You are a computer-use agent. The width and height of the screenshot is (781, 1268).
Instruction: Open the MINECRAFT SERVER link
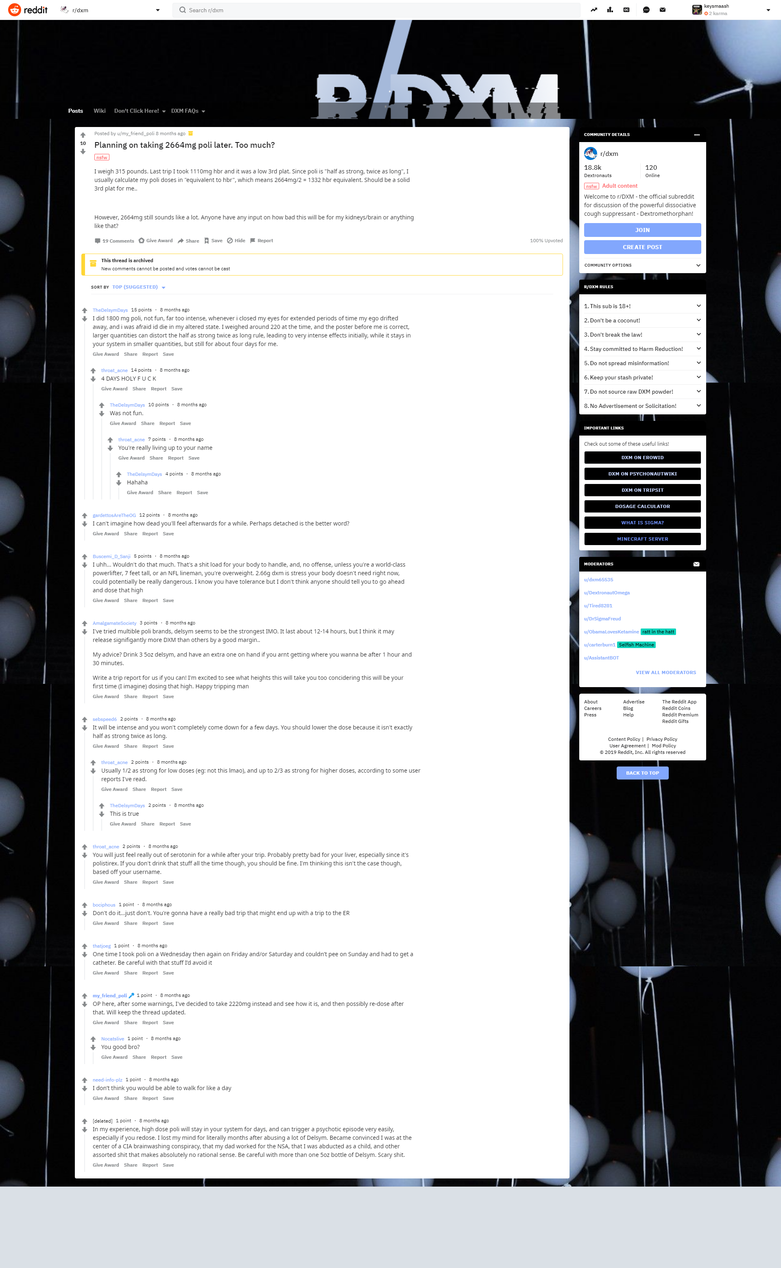[643, 539]
